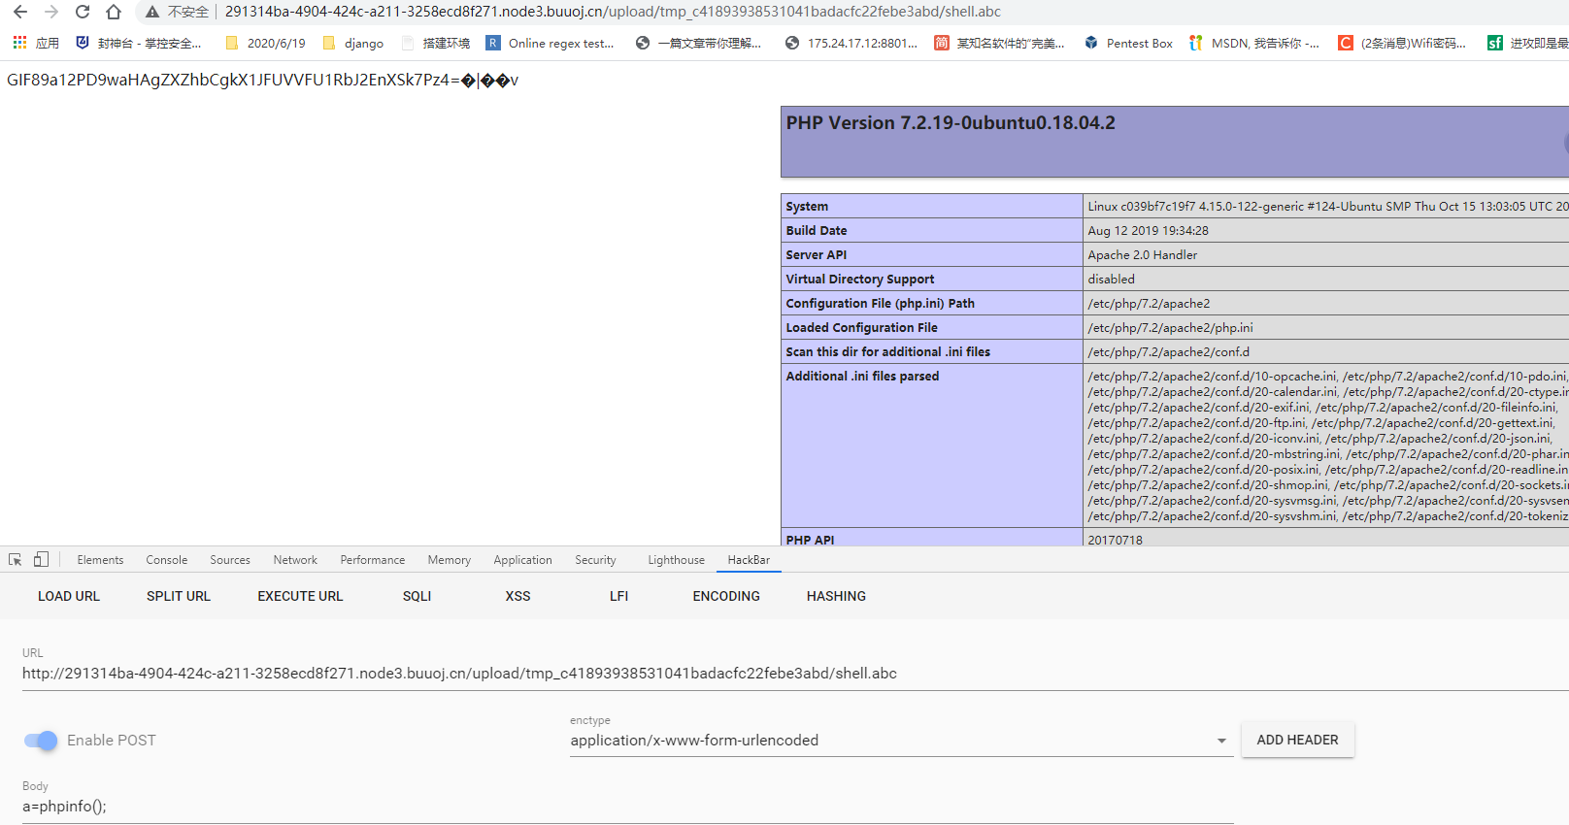Click the Virtual Directory Support disabled value
Image resolution: width=1569 pixels, height=825 pixels.
click(1112, 280)
